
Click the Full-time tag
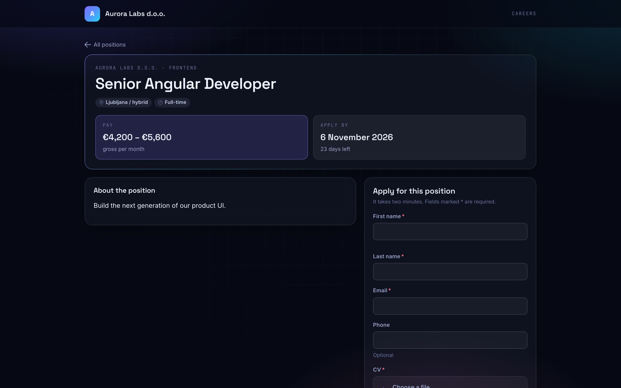tap(172, 102)
